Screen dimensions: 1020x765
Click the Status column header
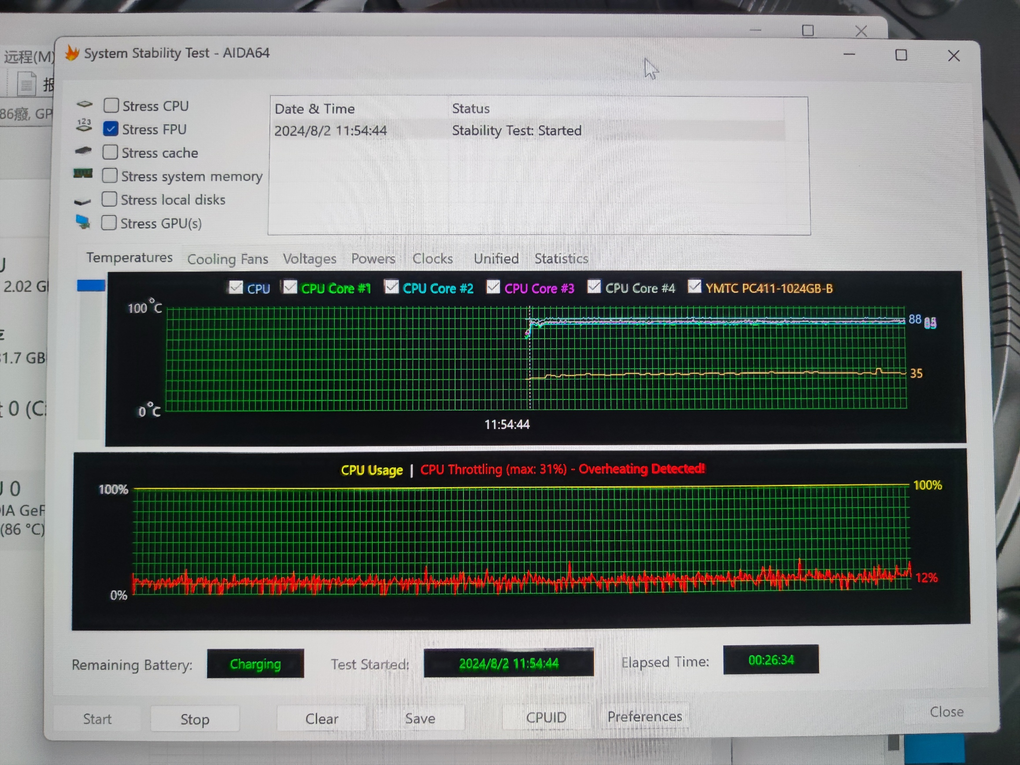[471, 108]
